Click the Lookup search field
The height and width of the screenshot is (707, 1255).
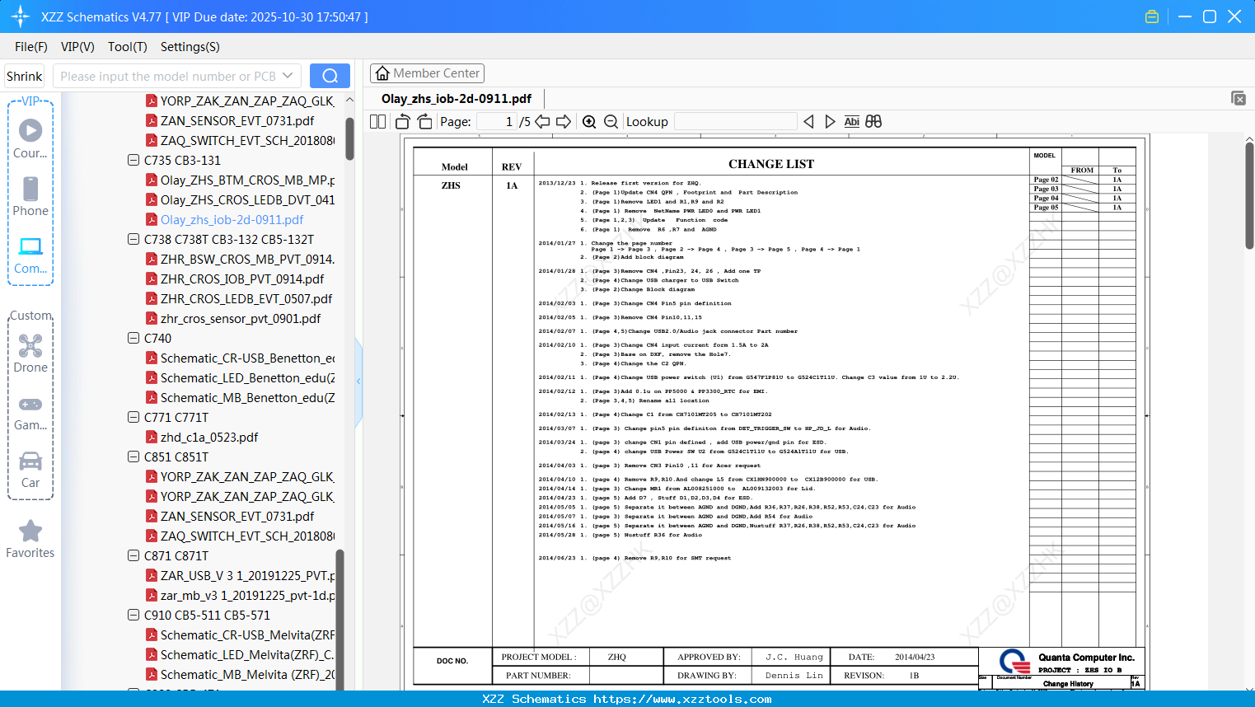735,122
